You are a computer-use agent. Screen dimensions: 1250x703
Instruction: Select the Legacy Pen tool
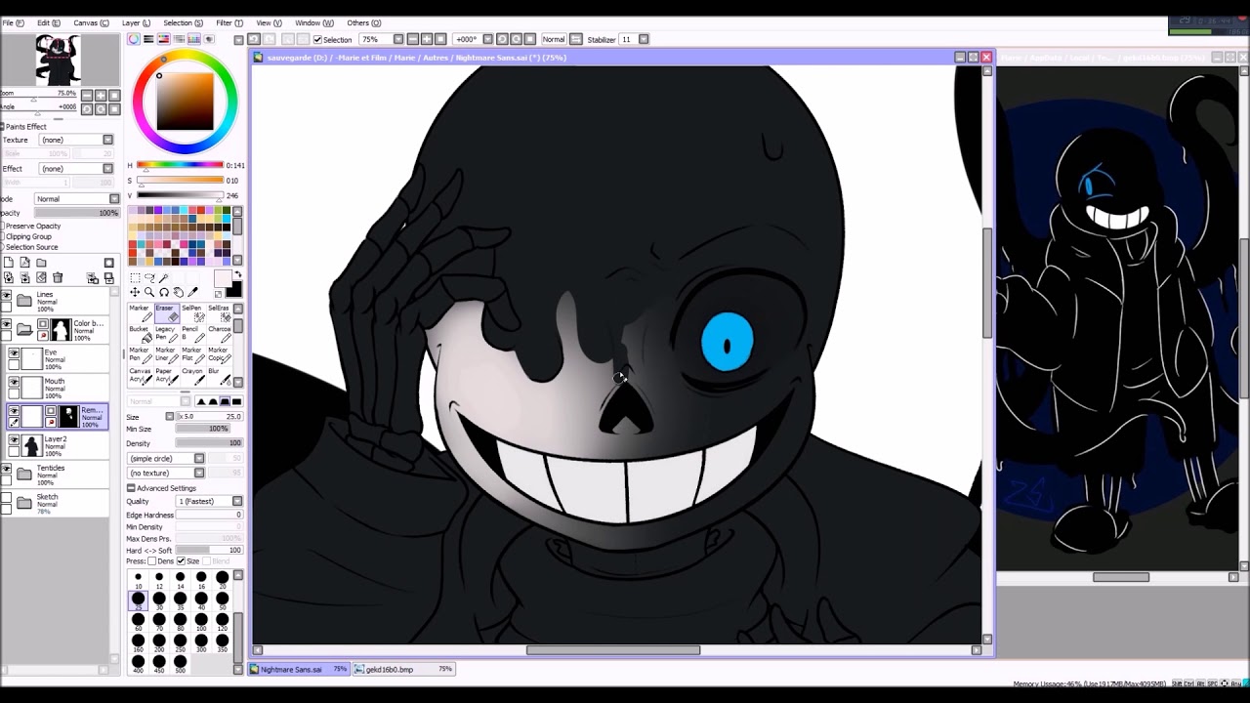coord(165,335)
